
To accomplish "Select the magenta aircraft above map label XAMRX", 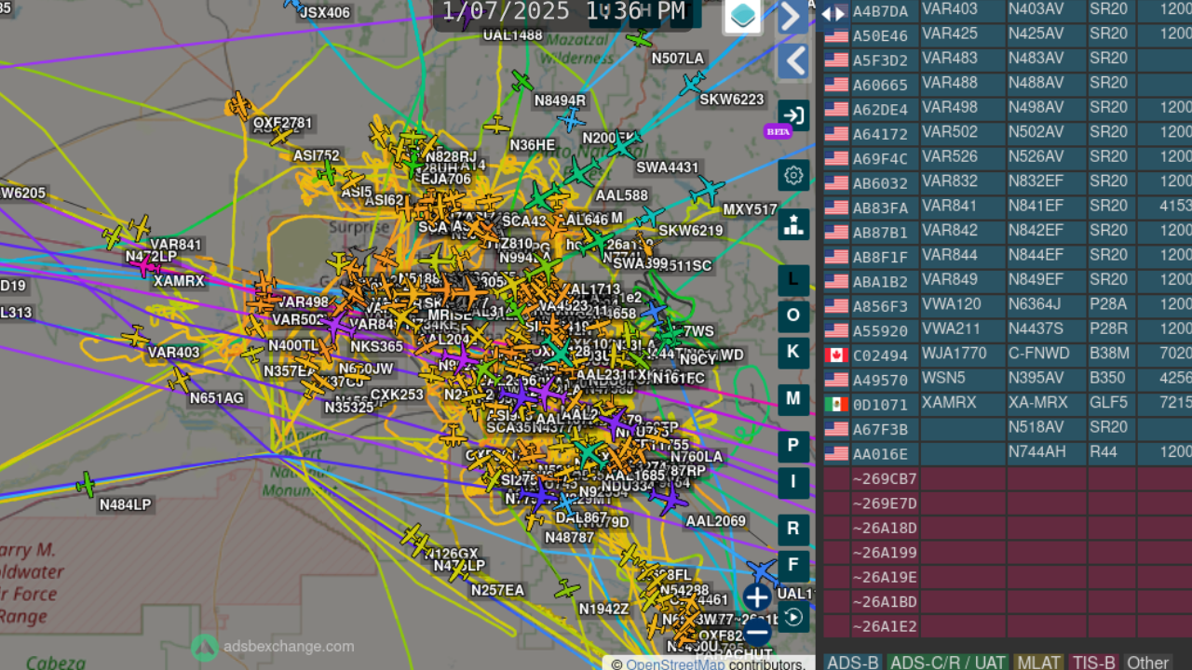I will tap(145, 266).
